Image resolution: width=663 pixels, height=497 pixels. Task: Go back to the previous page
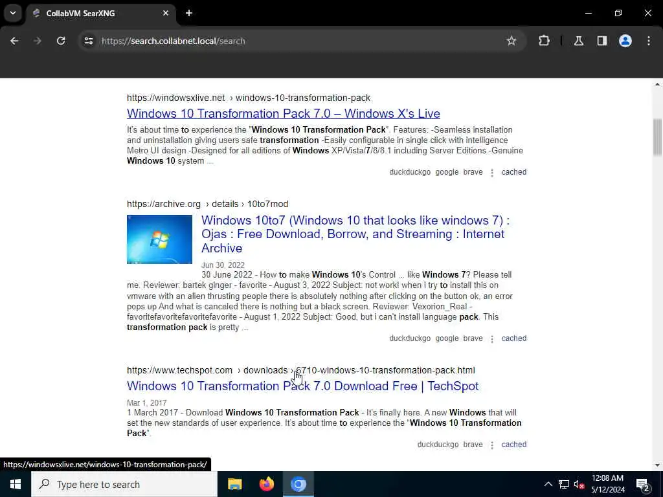(x=14, y=41)
